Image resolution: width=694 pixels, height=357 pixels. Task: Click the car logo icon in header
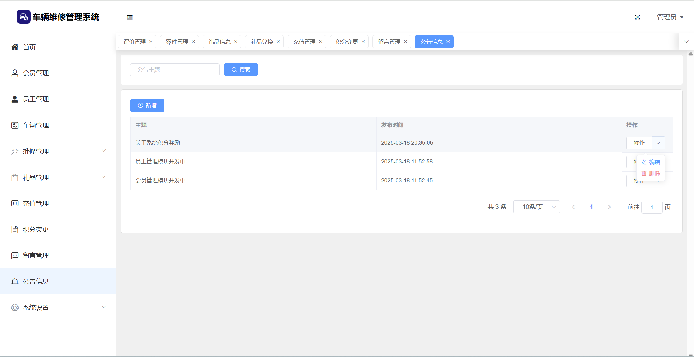click(24, 17)
